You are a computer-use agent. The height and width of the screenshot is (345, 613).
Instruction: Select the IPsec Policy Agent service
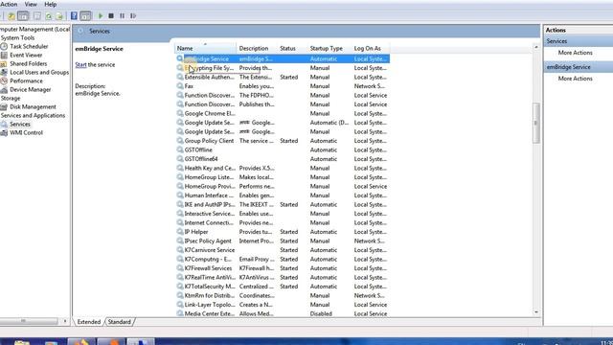[283, 241]
